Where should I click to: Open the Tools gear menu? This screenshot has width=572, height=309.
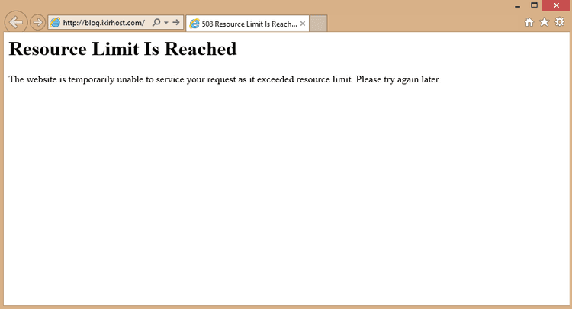(560, 22)
